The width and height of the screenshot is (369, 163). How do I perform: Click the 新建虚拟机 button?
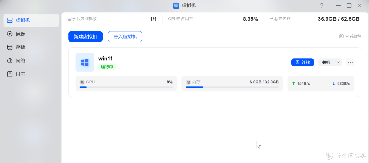(x=85, y=37)
